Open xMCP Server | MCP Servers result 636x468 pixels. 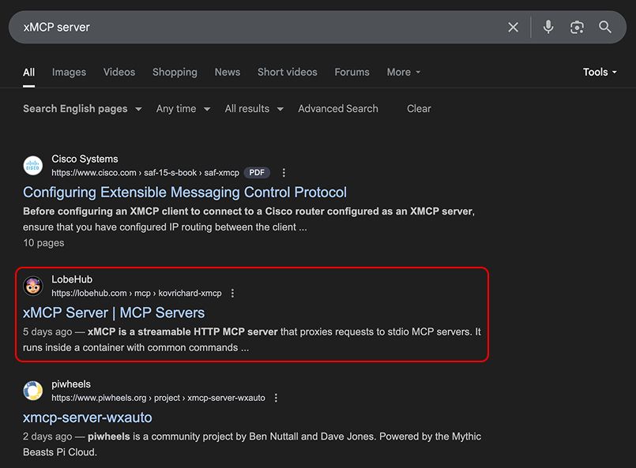114,313
